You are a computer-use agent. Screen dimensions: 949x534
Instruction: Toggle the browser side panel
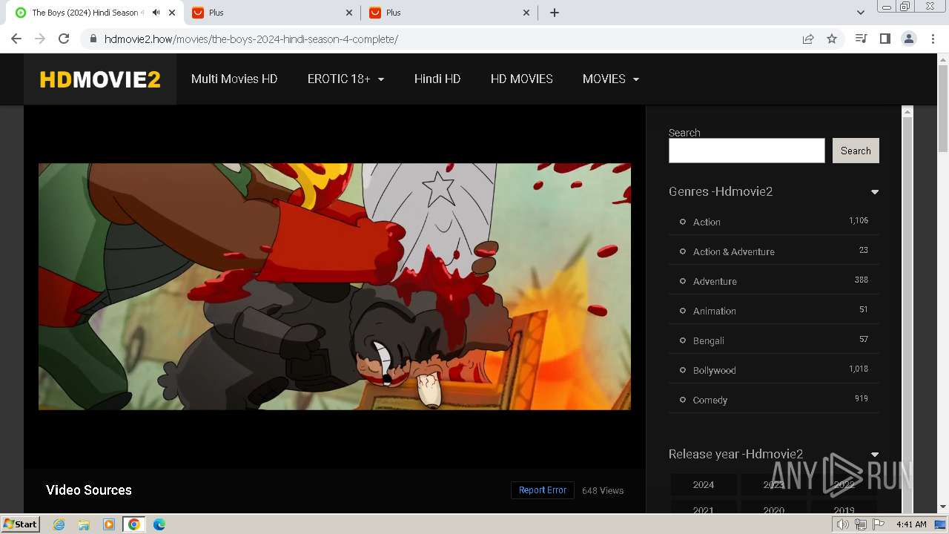tap(884, 39)
